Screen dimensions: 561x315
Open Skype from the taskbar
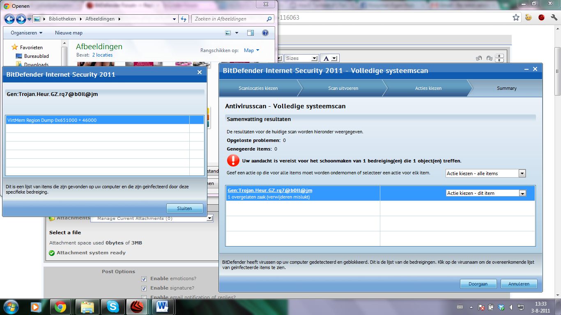(112, 307)
